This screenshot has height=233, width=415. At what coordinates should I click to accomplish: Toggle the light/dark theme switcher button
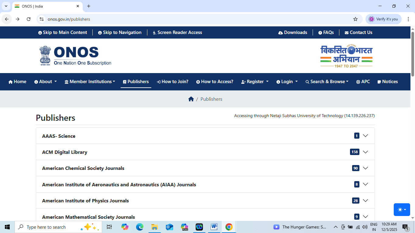tap(402, 210)
